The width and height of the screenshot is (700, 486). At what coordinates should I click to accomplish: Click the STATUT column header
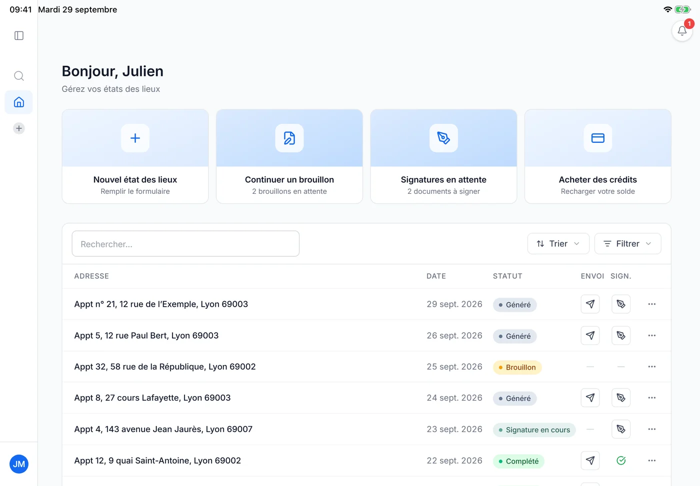(507, 276)
